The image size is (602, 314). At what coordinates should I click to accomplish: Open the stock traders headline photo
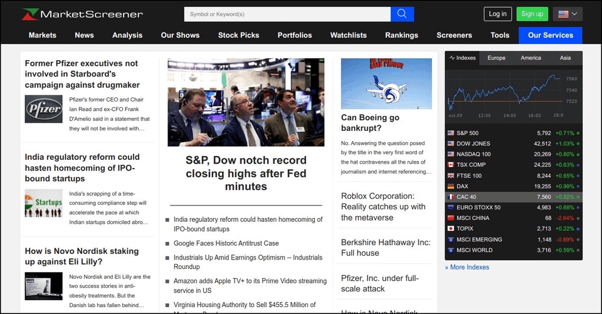click(x=246, y=102)
